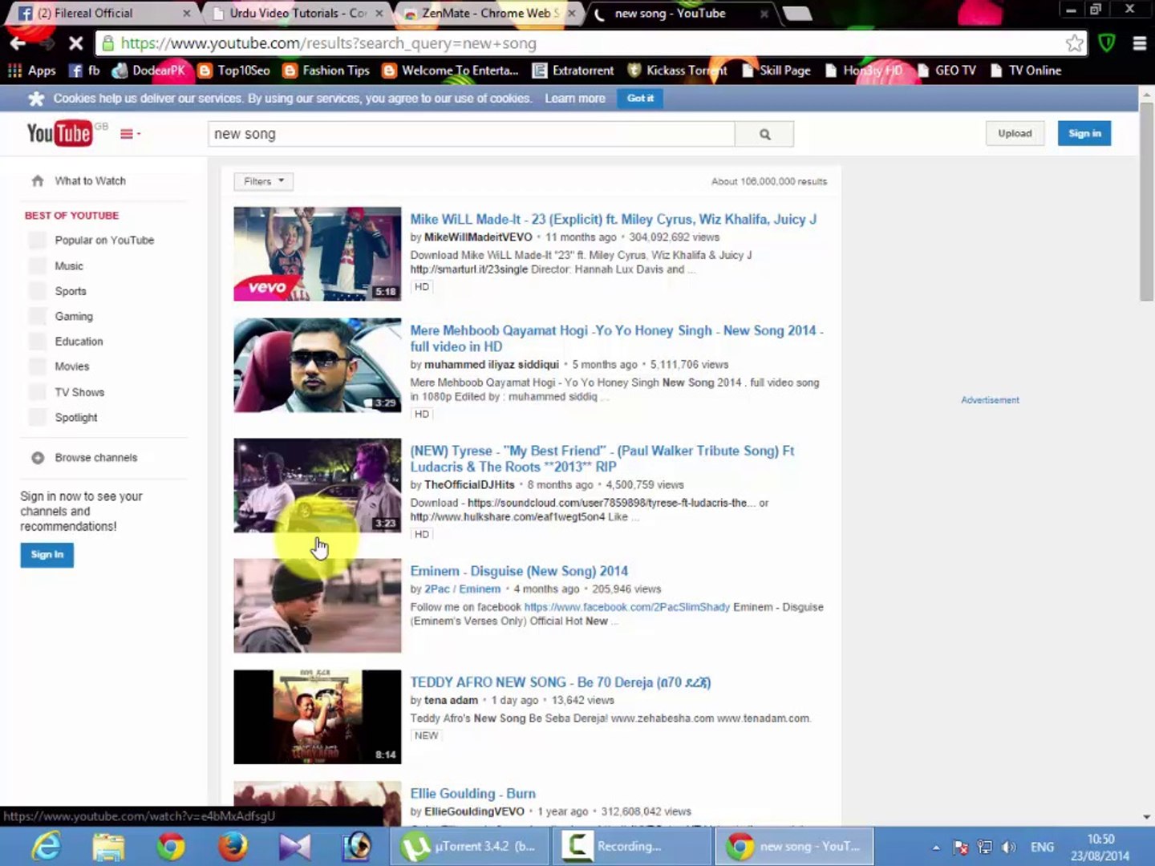
Task: Close the ZenMate - Chrome Web Store tab
Action: 572,14
